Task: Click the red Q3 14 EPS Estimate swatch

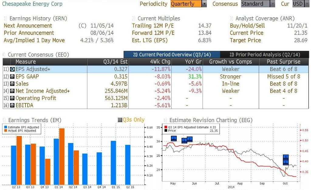Action: [166, 127]
